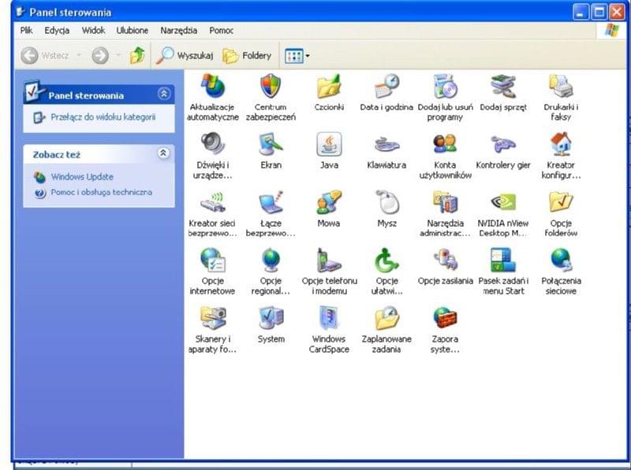Open NVIDIA nView Desktop Manager icon
Image resolution: width=631 pixels, height=470 pixels.
[502, 203]
